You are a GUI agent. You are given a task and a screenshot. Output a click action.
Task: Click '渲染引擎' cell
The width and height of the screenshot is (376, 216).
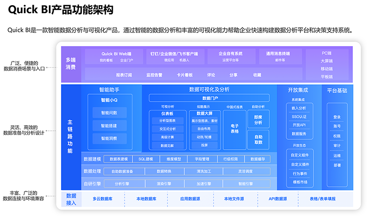164,184
